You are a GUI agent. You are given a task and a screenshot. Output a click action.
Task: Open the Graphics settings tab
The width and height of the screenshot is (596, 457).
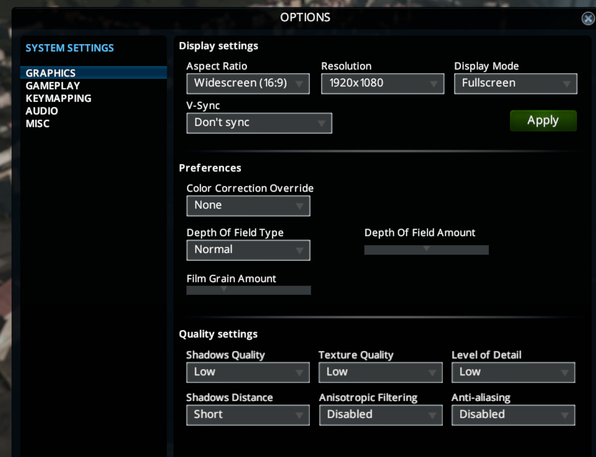point(94,73)
